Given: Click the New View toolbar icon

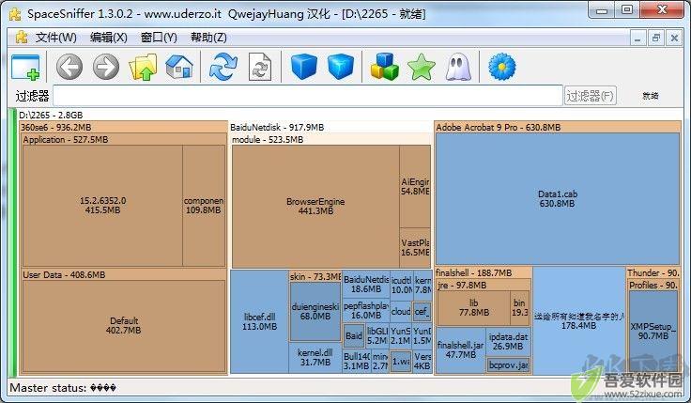Looking at the screenshot, I should (x=25, y=67).
